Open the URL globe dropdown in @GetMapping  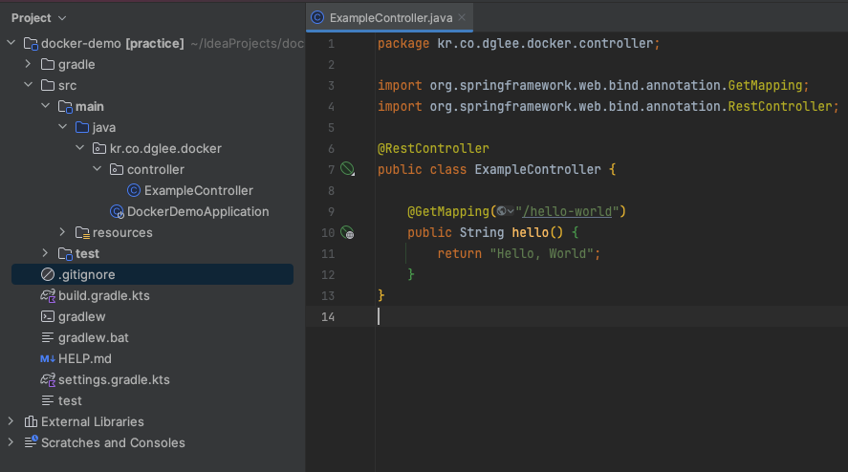pos(505,211)
